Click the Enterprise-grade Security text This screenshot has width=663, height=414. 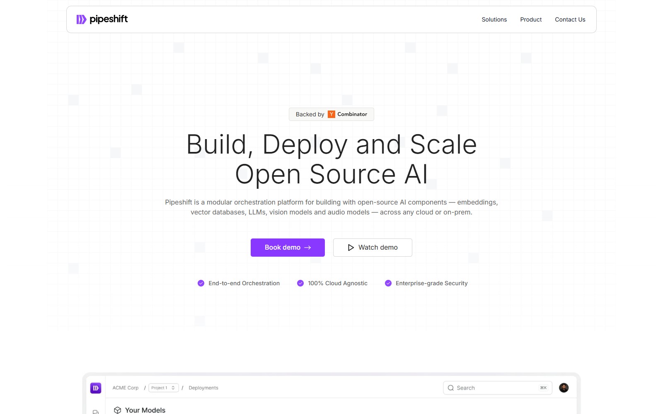(x=431, y=283)
